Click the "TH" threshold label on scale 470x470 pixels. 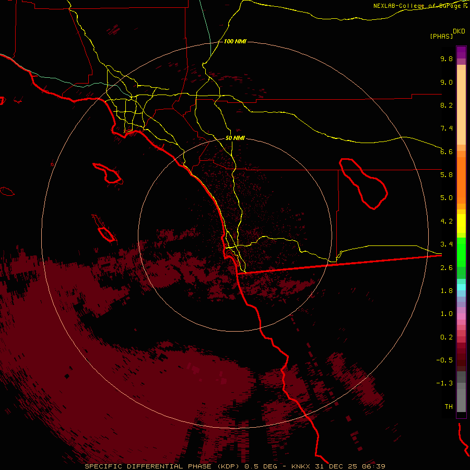[449, 407]
